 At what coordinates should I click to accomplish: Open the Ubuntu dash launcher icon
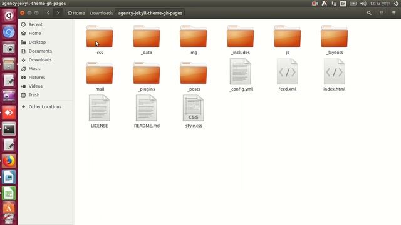[x=9, y=16]
